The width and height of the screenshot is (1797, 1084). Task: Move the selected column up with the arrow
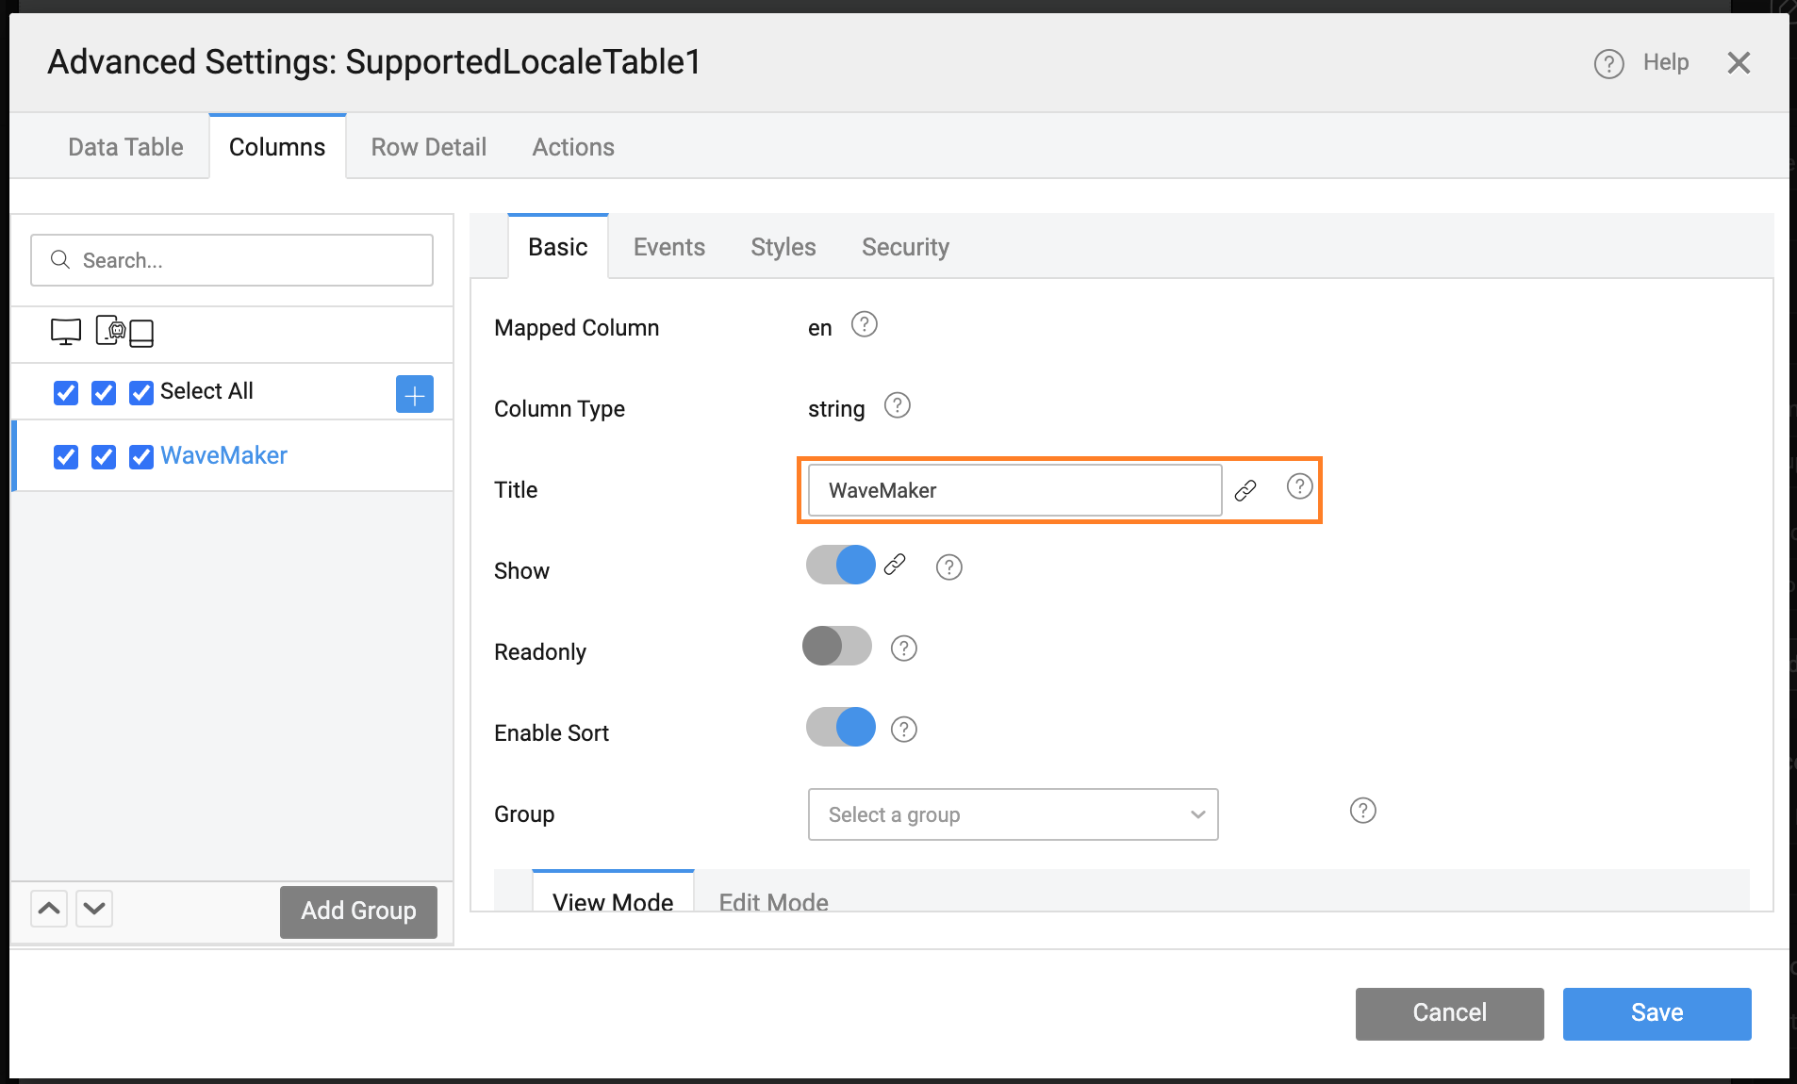pos(49,908)
